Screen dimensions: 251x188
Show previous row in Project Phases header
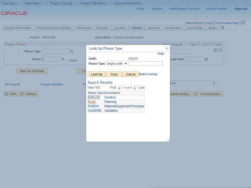(198, 43)
